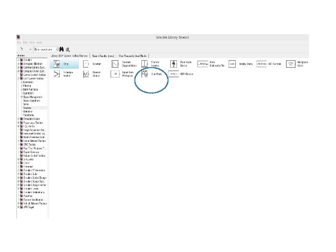Select the Sine Wave block
This screenshot has width=336, height=252.
(152, 74)
